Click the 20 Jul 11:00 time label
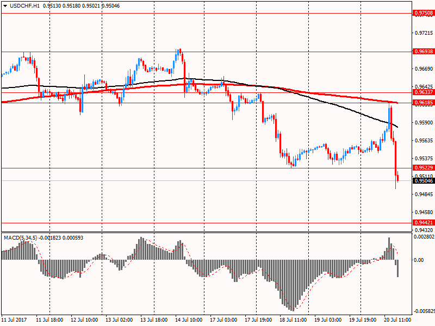Image resolution: width=435 pixels, height=326 pixels. [397, 320]
